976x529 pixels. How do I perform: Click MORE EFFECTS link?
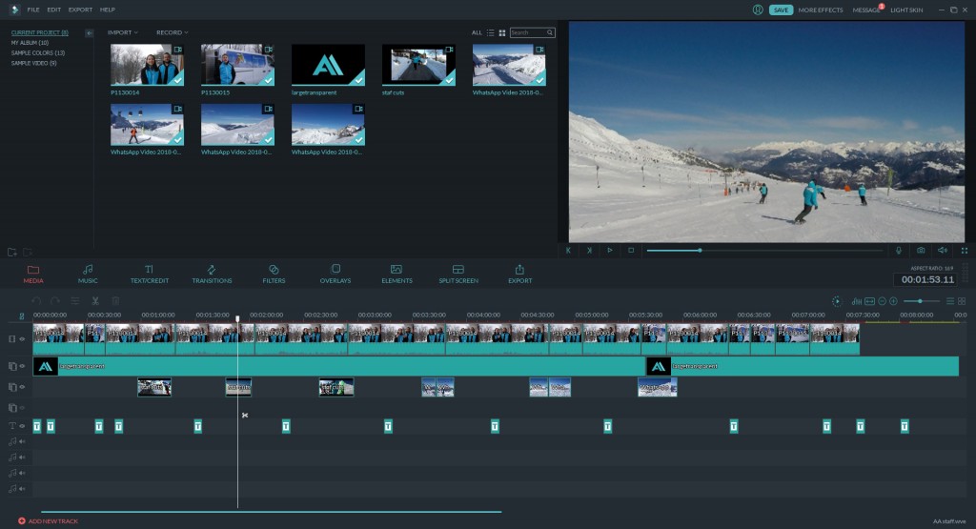pos(821,10)
